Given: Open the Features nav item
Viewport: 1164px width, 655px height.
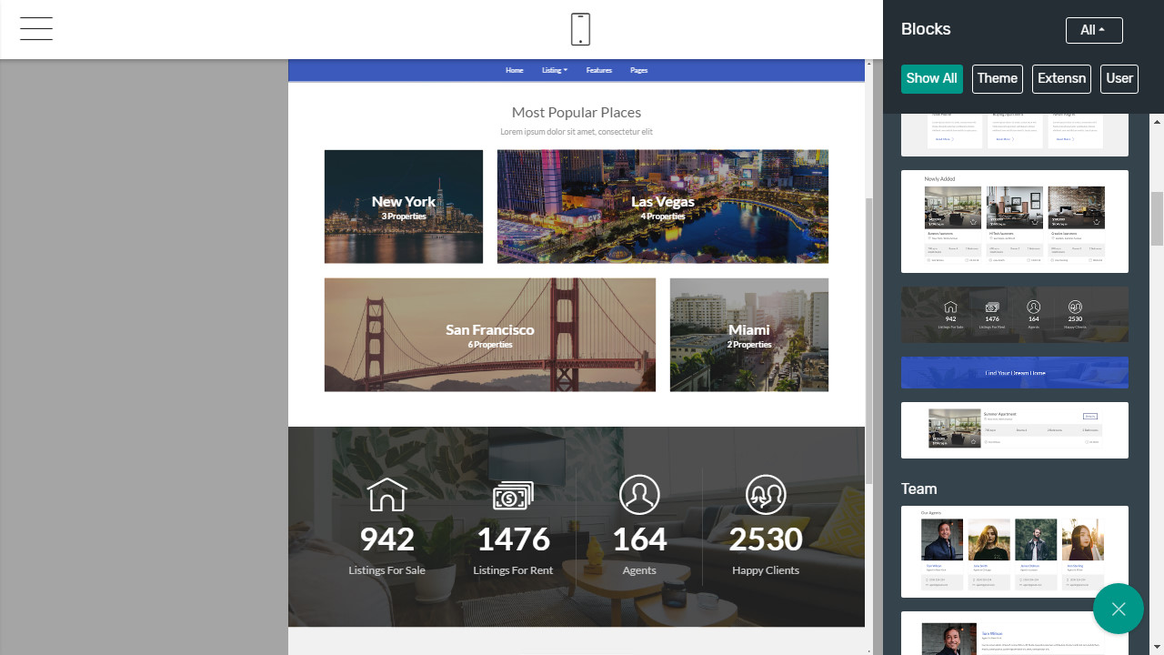Looking at the screenshot, I should click(598, 70).
